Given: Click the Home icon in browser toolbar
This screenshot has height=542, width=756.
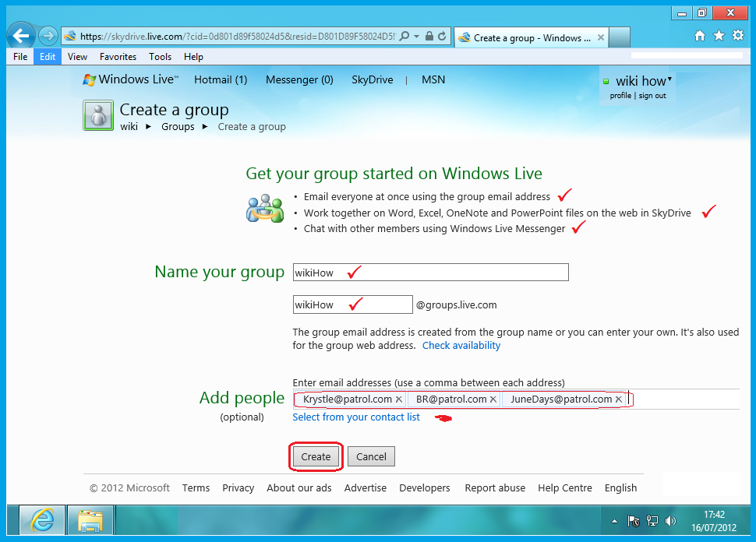Looking at the screenshot, I should click(700, 36).
